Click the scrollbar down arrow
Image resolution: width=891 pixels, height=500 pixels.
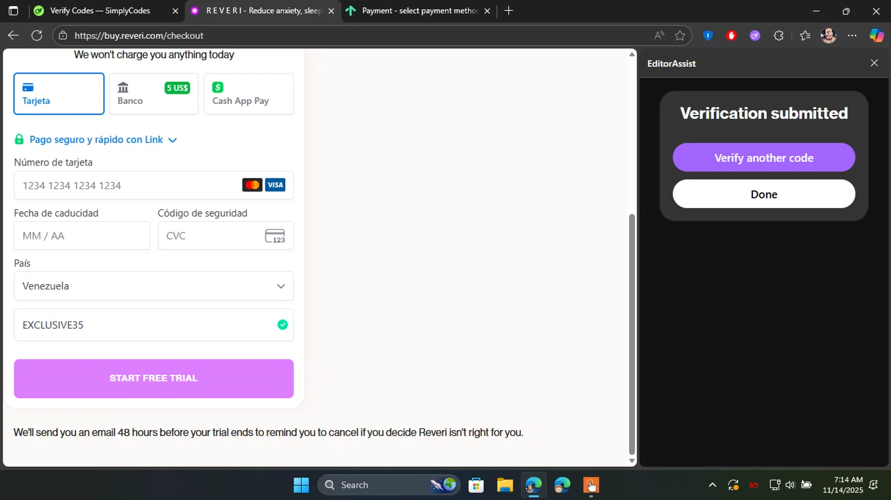632,461
